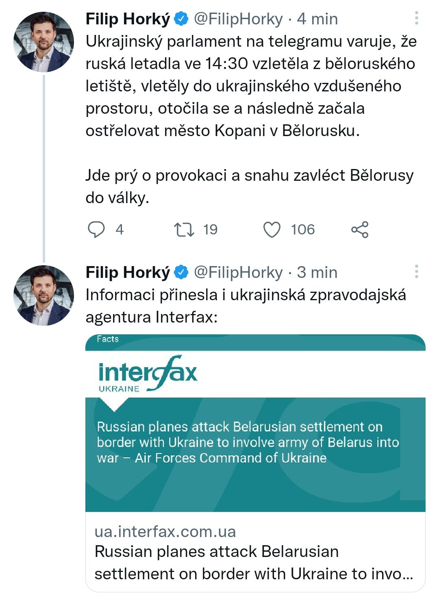Open link card headline below the image

coord(254,563)
